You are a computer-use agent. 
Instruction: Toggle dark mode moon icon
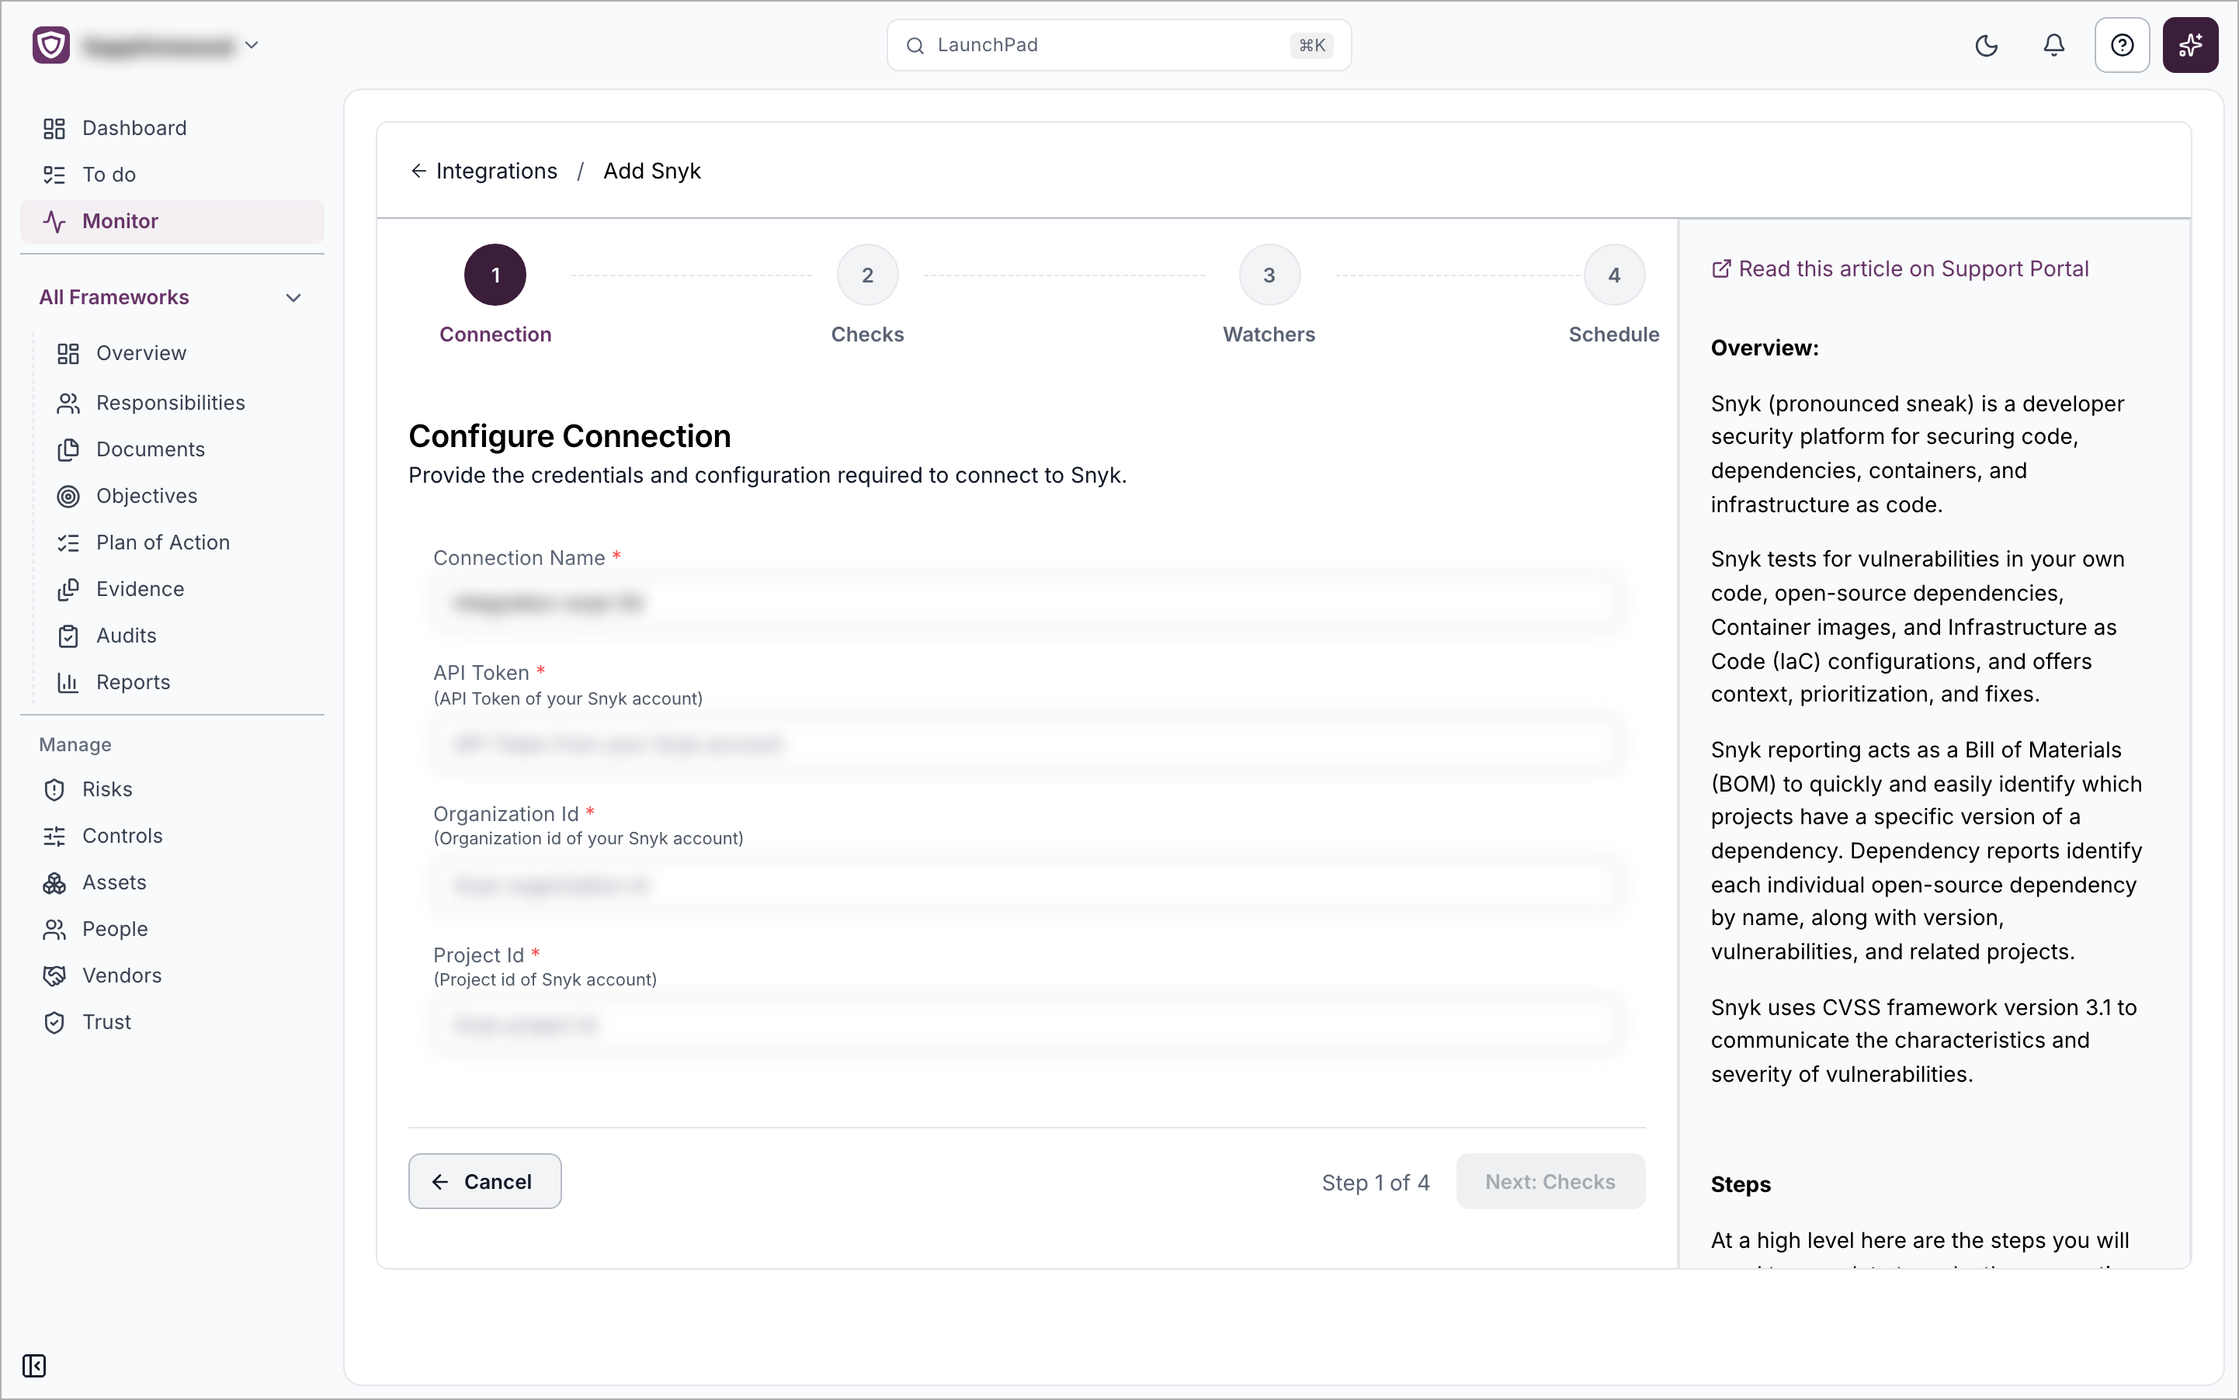(x=1986, y=45)
